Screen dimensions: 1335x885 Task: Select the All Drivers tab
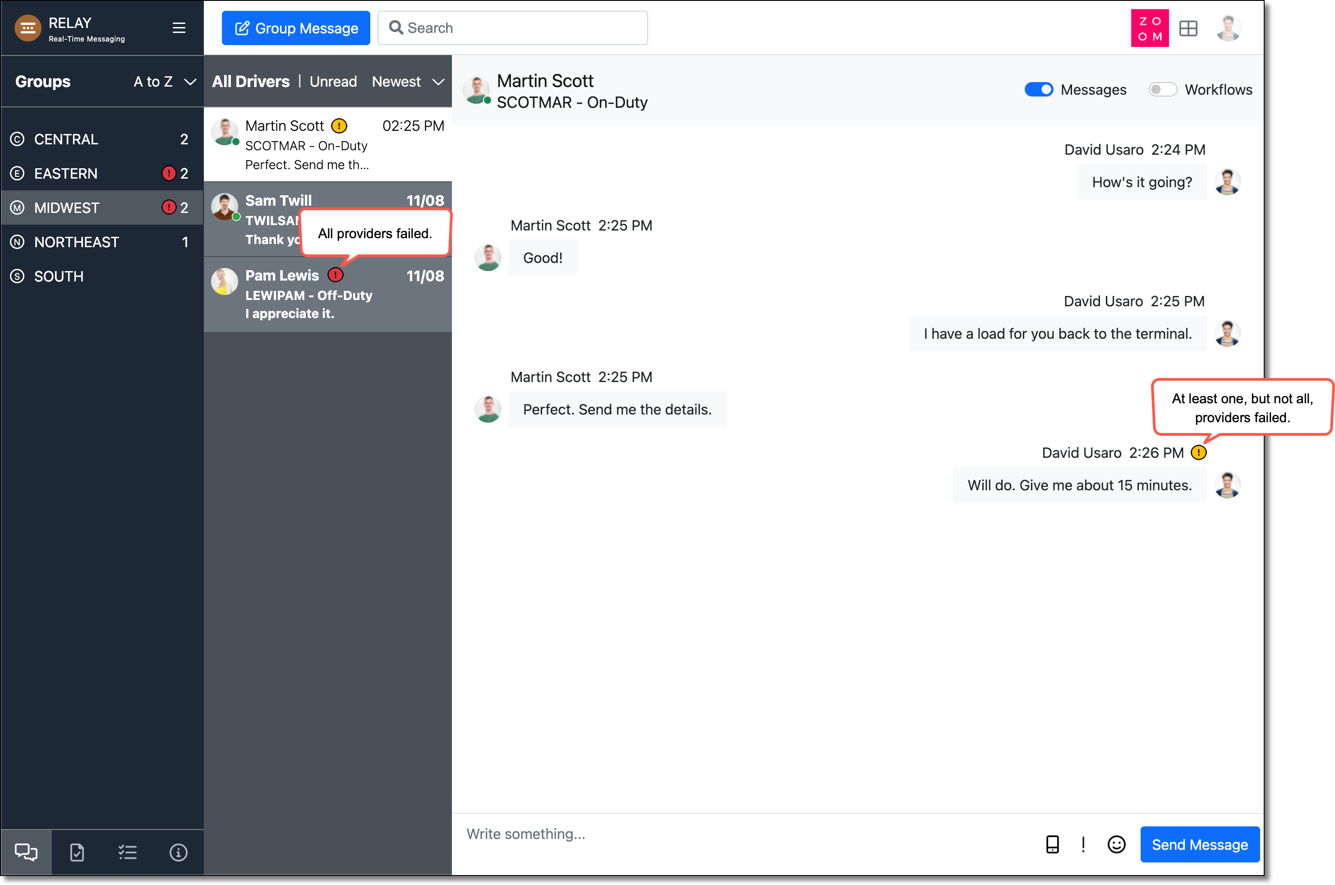(250, 82)
